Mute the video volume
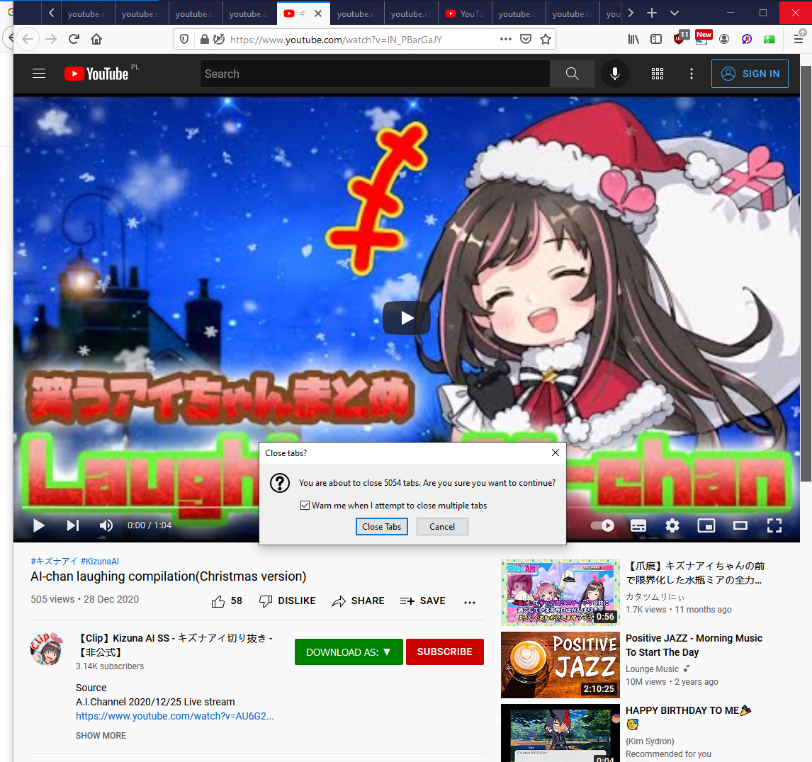The height and width of the screenshot is (762, 812). click(x=106, y=525)
